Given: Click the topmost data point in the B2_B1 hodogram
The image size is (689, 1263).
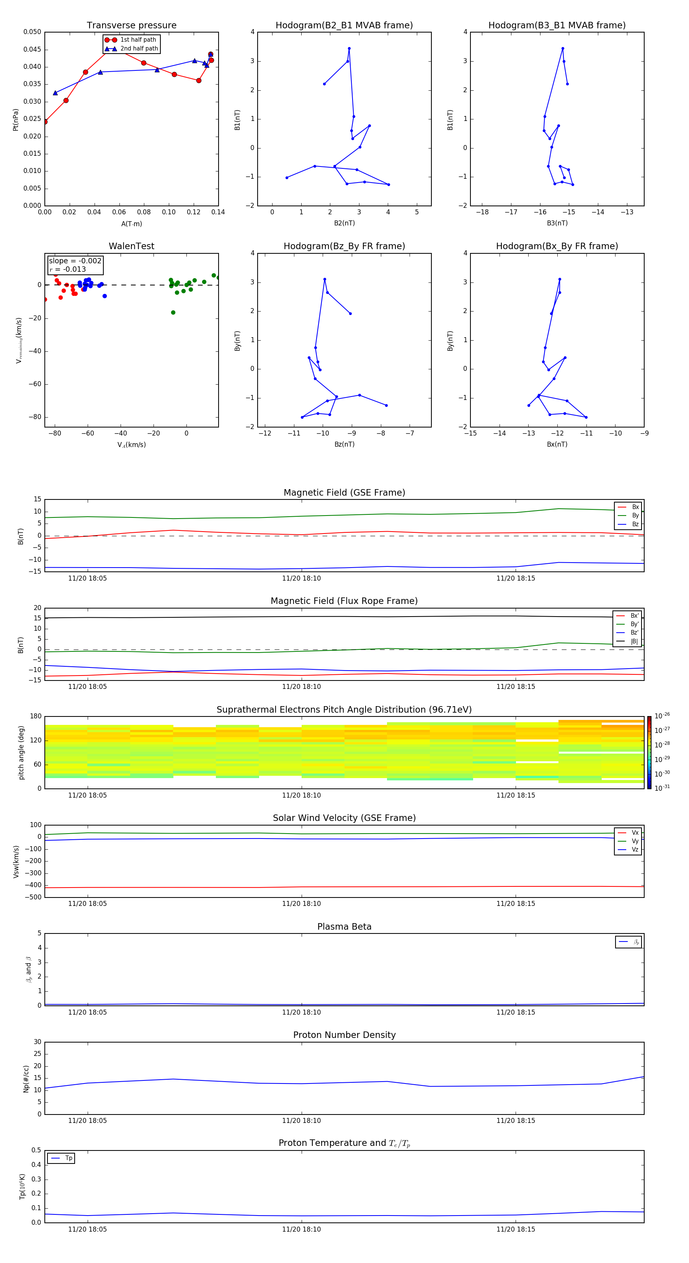Looking at the screenshot, I should (349, 49).
